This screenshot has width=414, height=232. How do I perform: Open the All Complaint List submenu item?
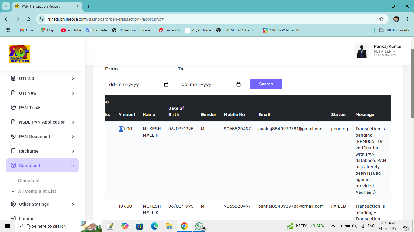(37, 191)
